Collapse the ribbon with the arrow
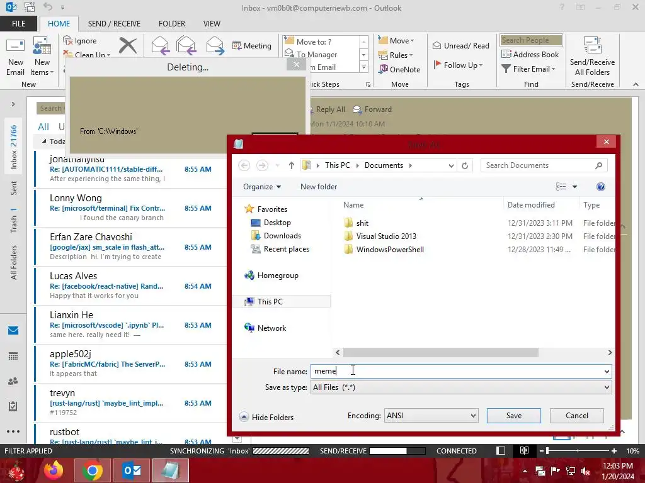Image resolution: width=645 pixels, height=483 pixels. pos(636,84)
